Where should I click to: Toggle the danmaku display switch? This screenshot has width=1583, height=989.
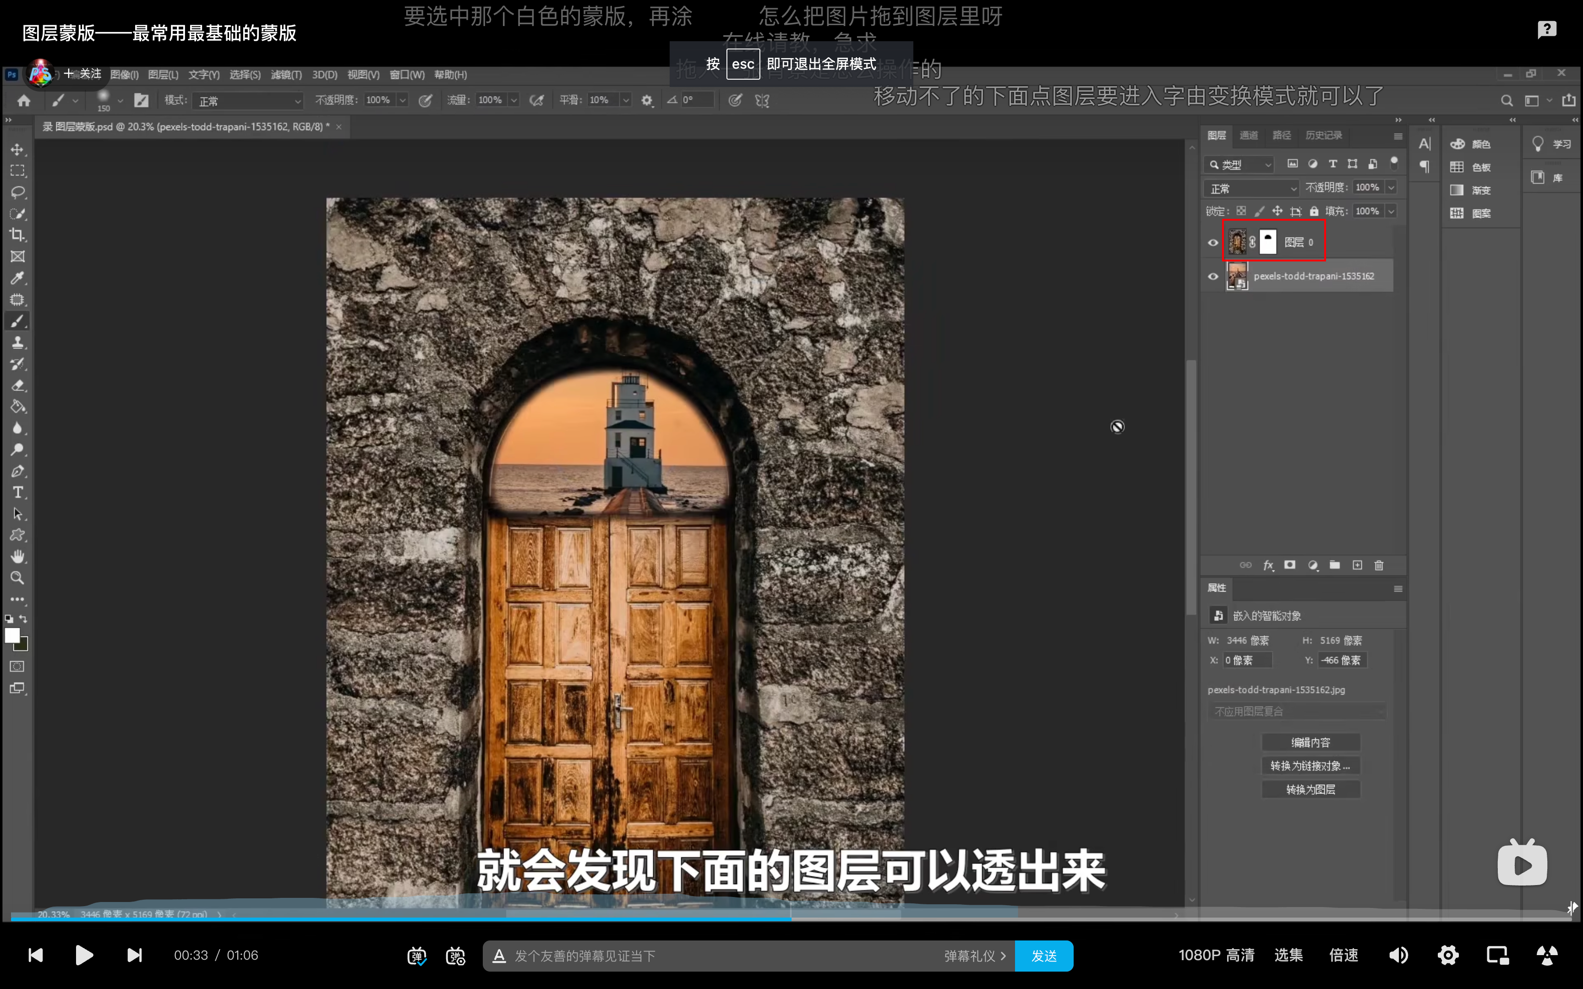click(417, 956)
